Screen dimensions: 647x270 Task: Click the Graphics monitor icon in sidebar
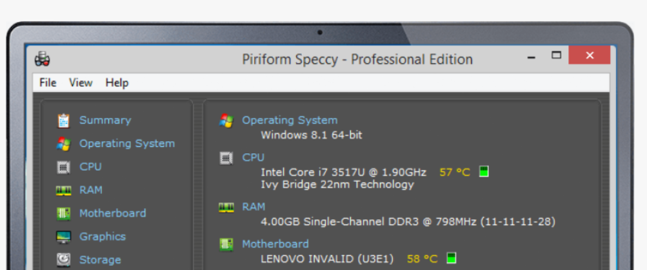pyautogui.click(x=63, y=236)
